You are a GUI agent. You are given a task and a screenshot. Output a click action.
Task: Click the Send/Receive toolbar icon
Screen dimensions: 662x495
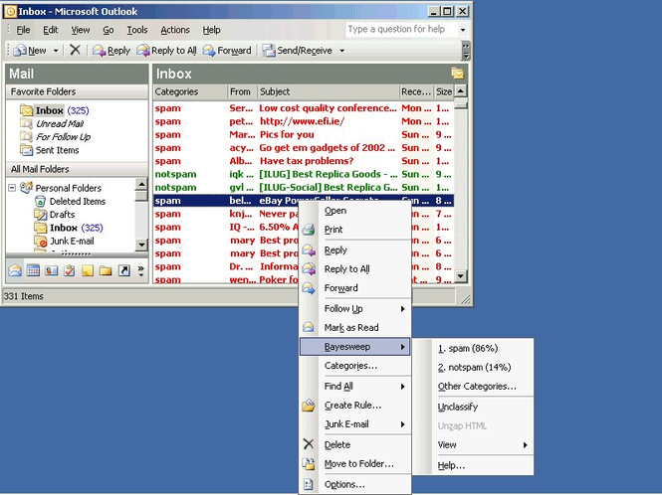coord(269,51)
